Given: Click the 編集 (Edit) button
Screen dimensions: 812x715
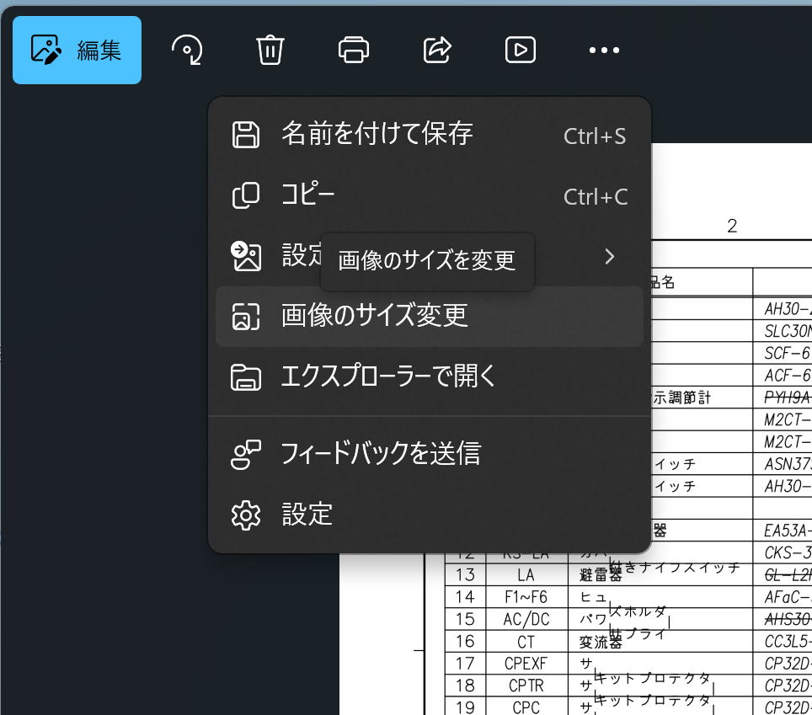Looking at the screenshot, I should coord(77,51).
